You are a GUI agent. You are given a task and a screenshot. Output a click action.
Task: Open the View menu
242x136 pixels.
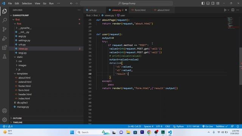tap(37, 3)
